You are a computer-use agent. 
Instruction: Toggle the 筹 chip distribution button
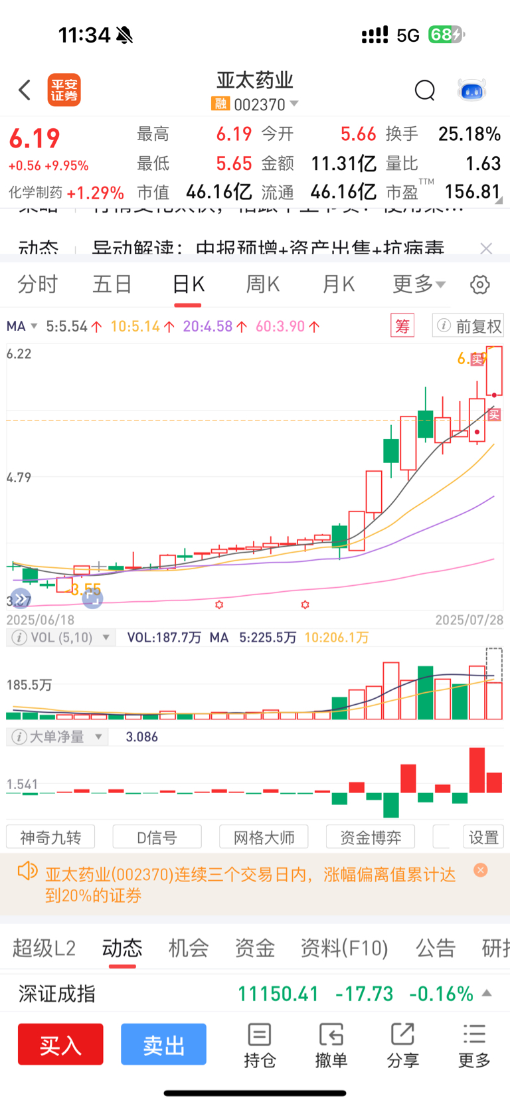(x=402, y=325)
